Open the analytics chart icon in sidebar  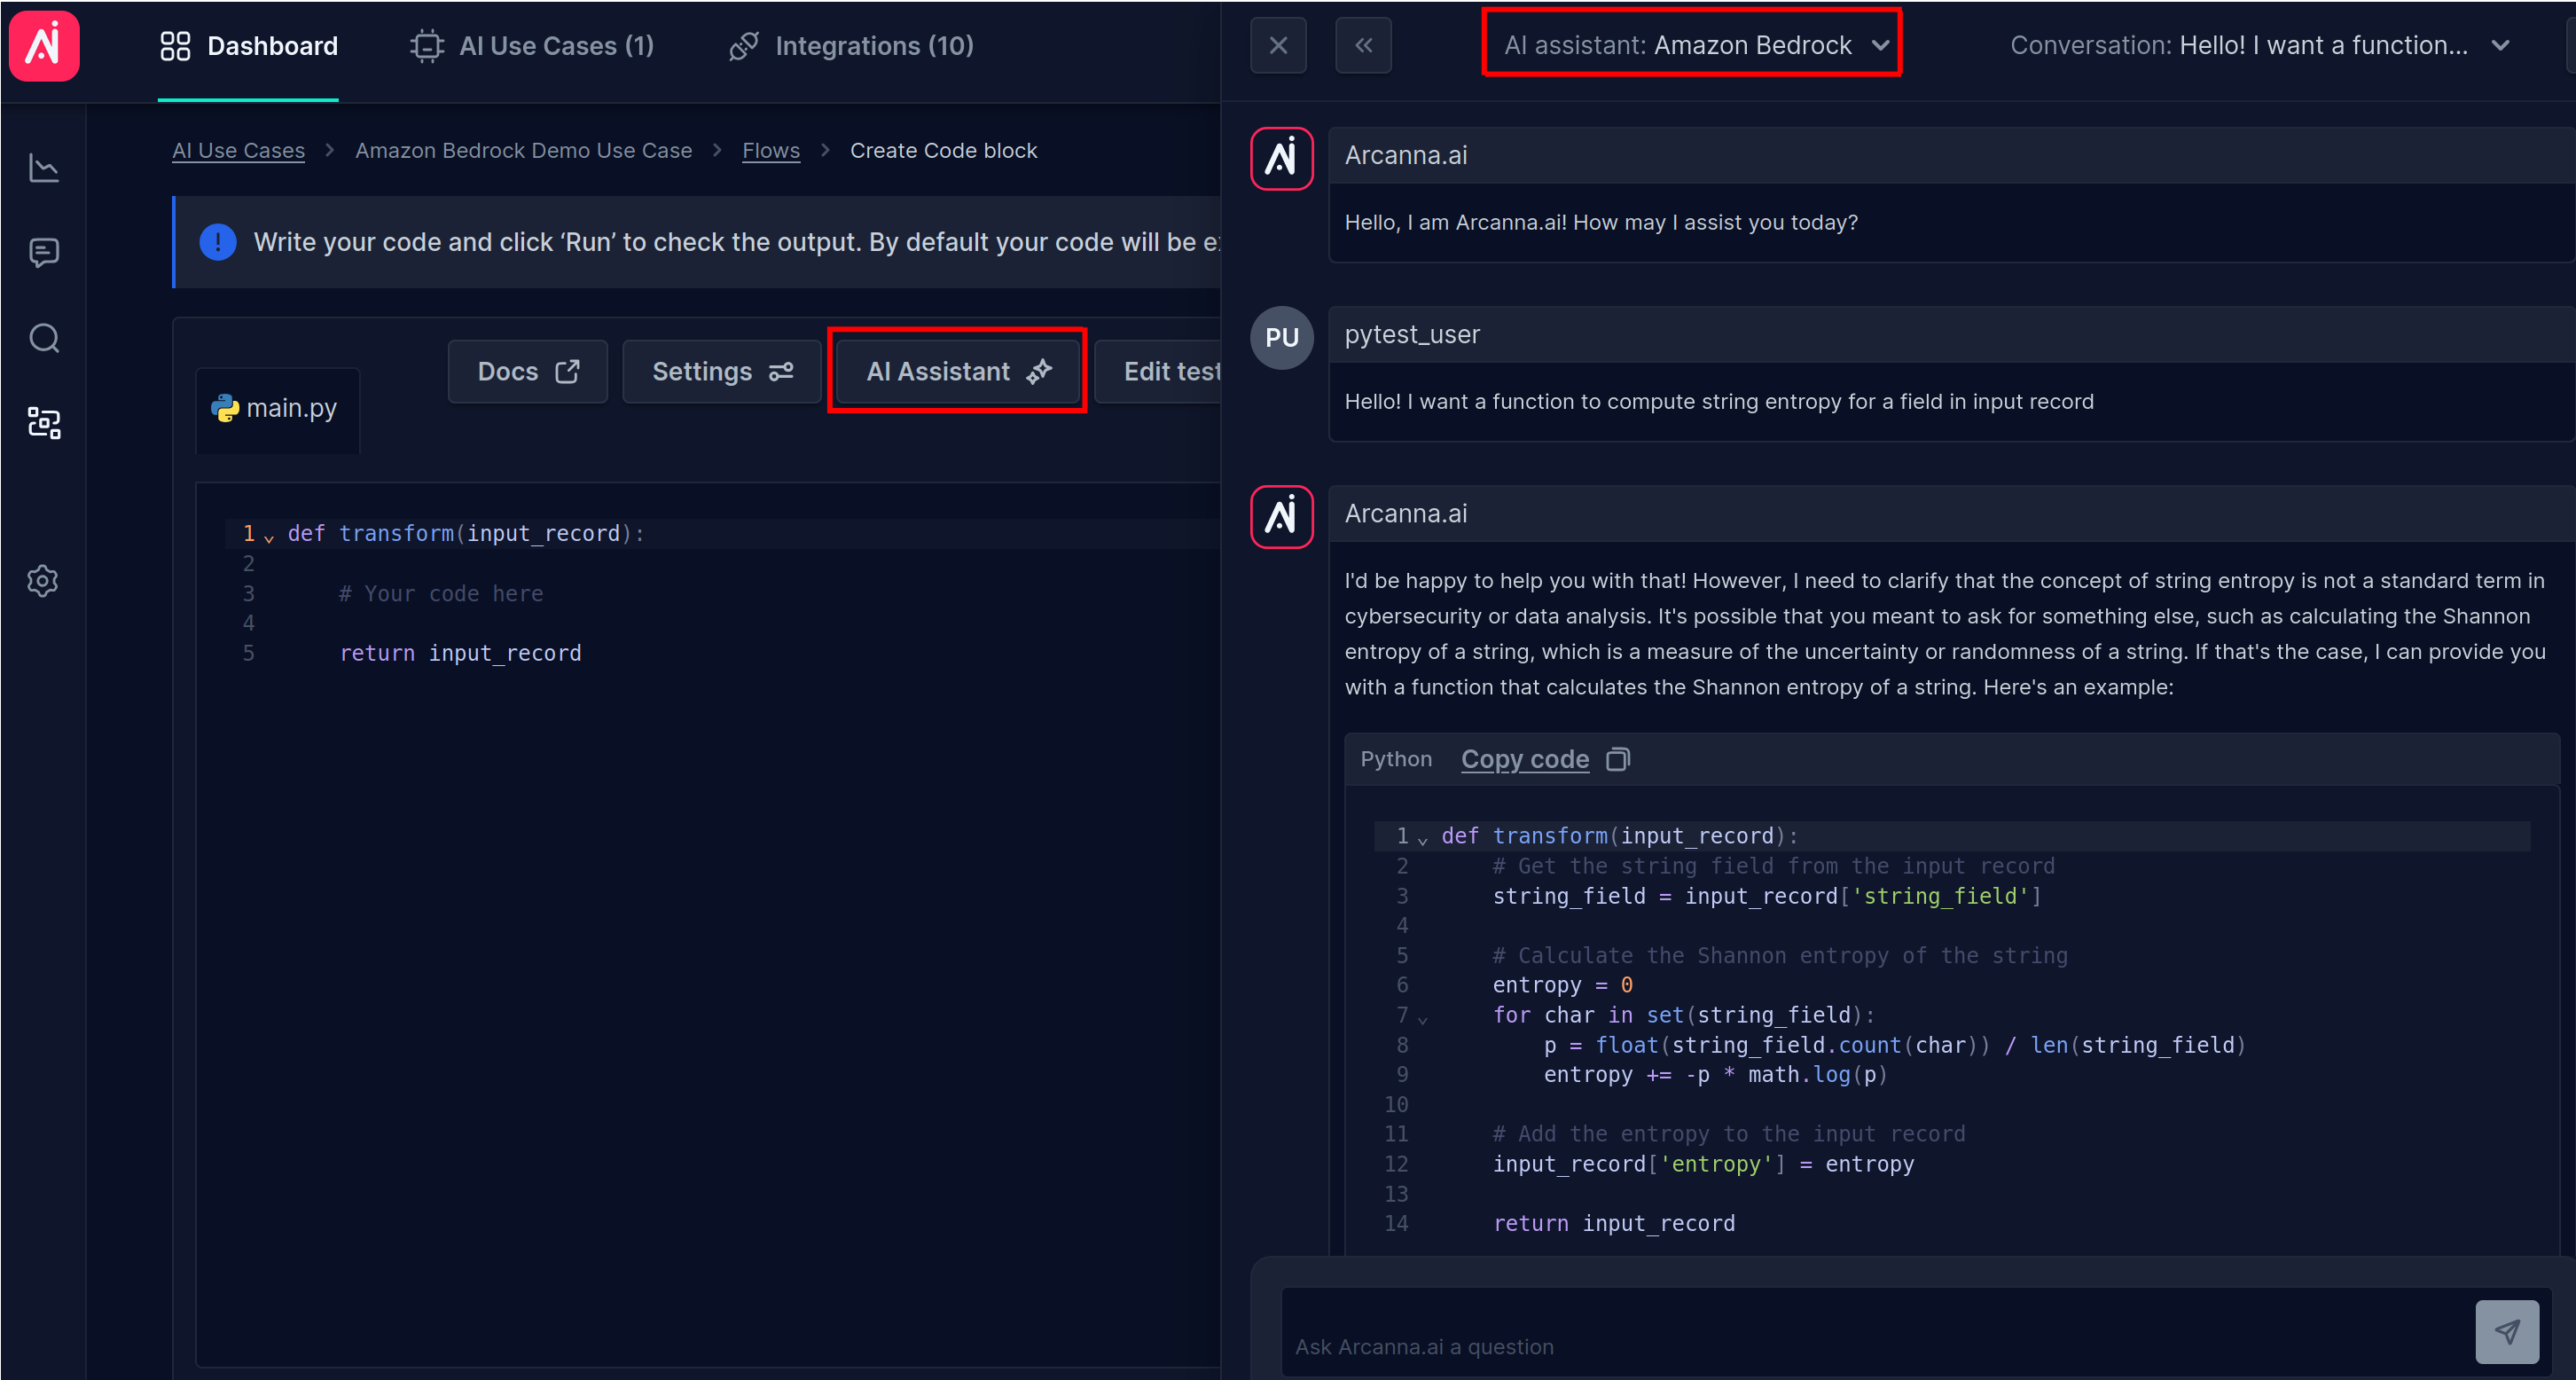44,167
